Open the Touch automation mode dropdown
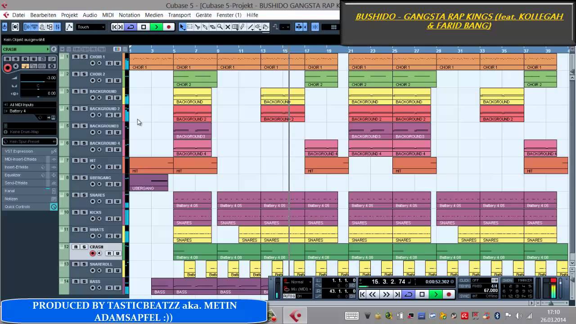Viewport: 576px width, 324px height. (x=90, y=27)
